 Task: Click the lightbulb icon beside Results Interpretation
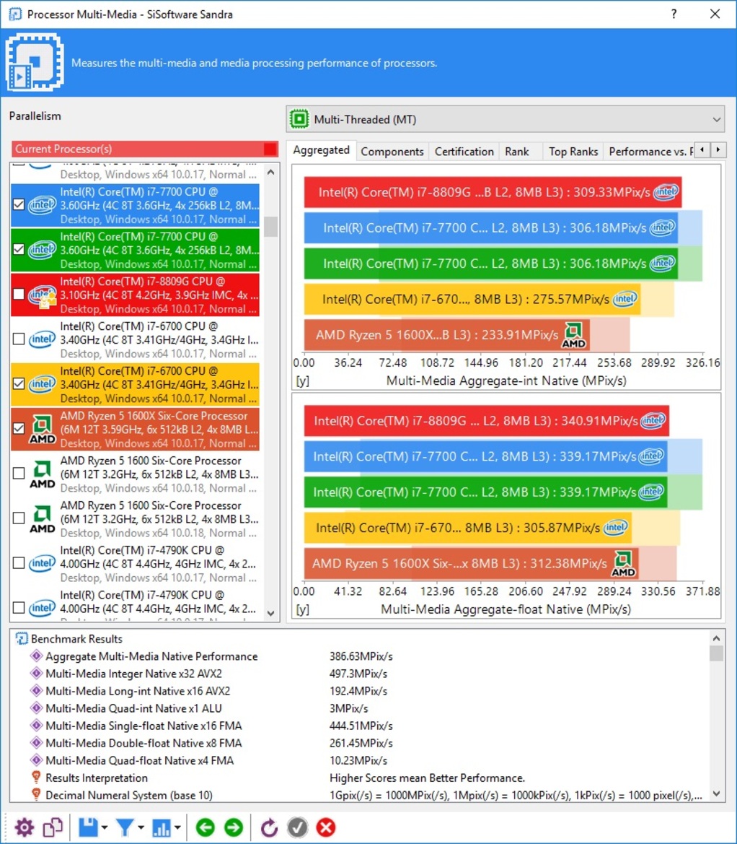click(36, 778)
